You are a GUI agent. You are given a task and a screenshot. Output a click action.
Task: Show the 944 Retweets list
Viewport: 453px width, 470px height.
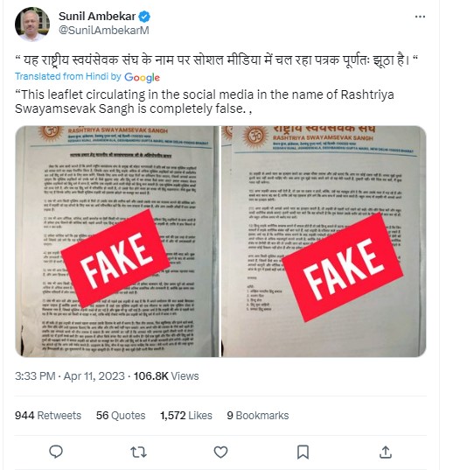click(x=48, y=416)
